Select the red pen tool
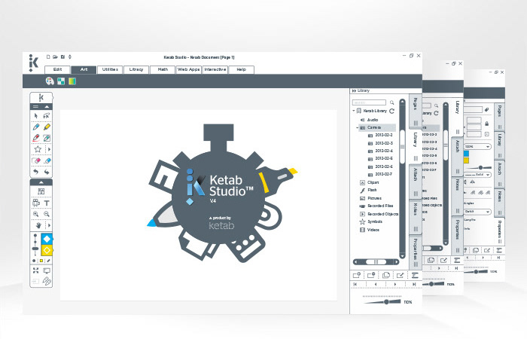Screen dimensions: 527x339 [36, 138]
